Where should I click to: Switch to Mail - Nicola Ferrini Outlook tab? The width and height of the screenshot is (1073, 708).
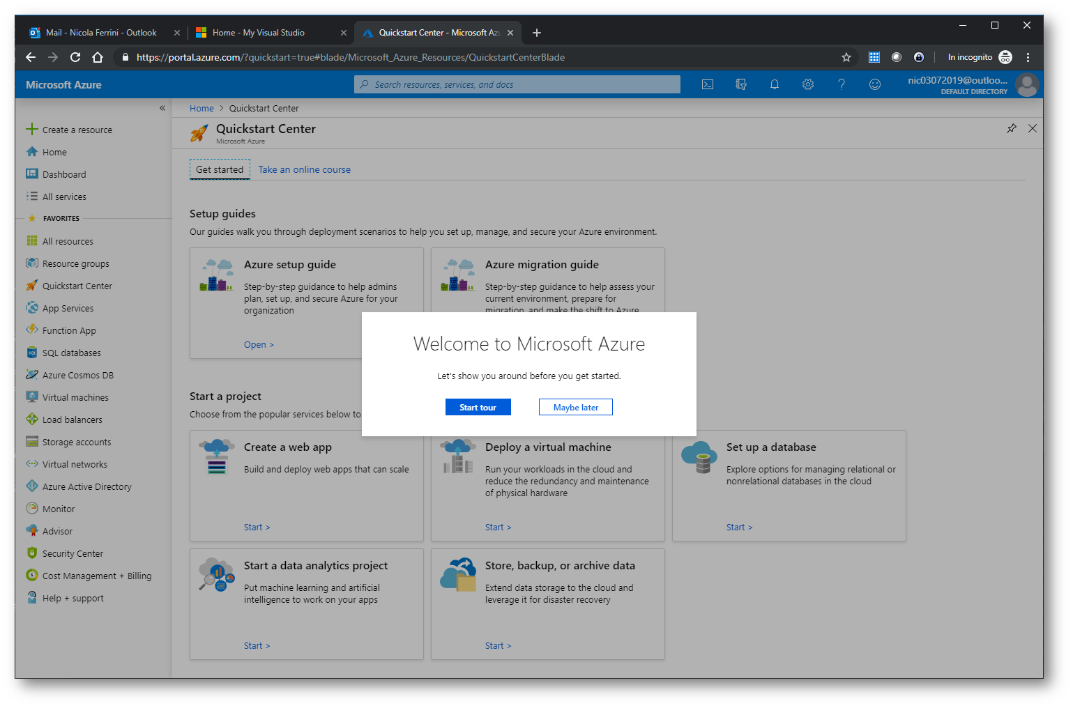click(x=102, y=33)
